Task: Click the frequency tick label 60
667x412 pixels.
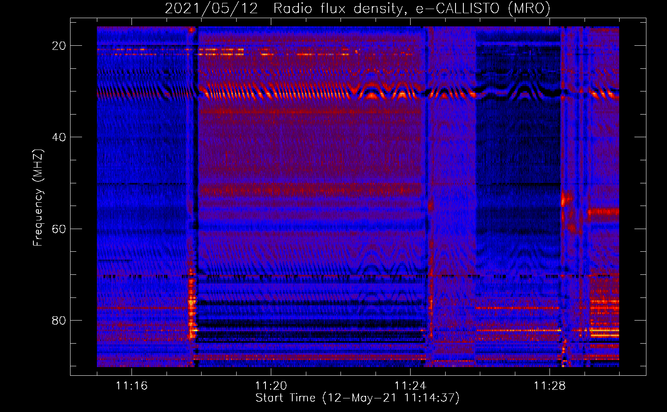Action: [x=59, y=229]
